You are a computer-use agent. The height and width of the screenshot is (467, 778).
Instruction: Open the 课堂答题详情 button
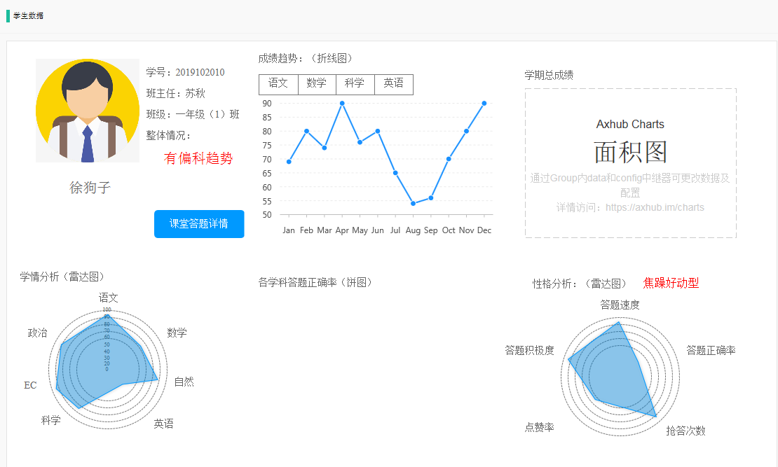click(199, 224)
